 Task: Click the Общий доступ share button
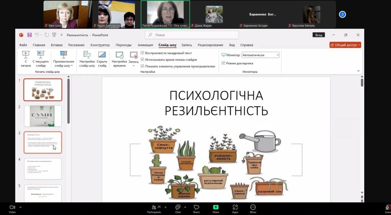345,45
